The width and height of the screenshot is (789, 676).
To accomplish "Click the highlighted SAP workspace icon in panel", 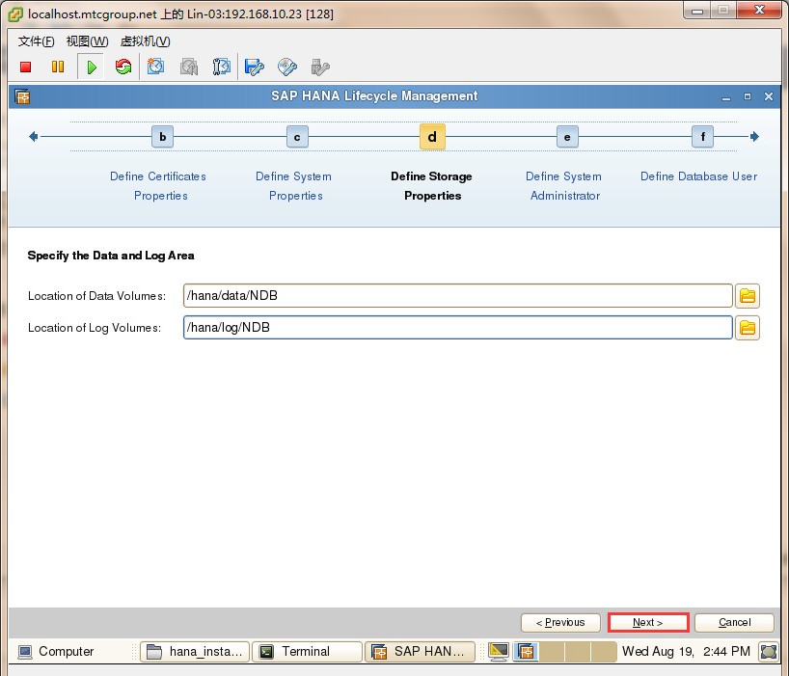I will tap(526, 651).
